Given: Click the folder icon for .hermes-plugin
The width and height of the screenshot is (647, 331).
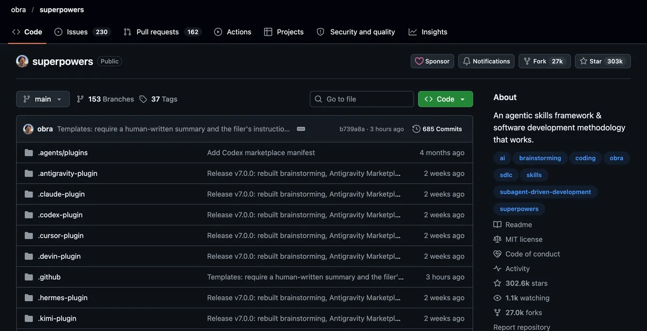Looking at the screenshot, I should click(29, 298).
